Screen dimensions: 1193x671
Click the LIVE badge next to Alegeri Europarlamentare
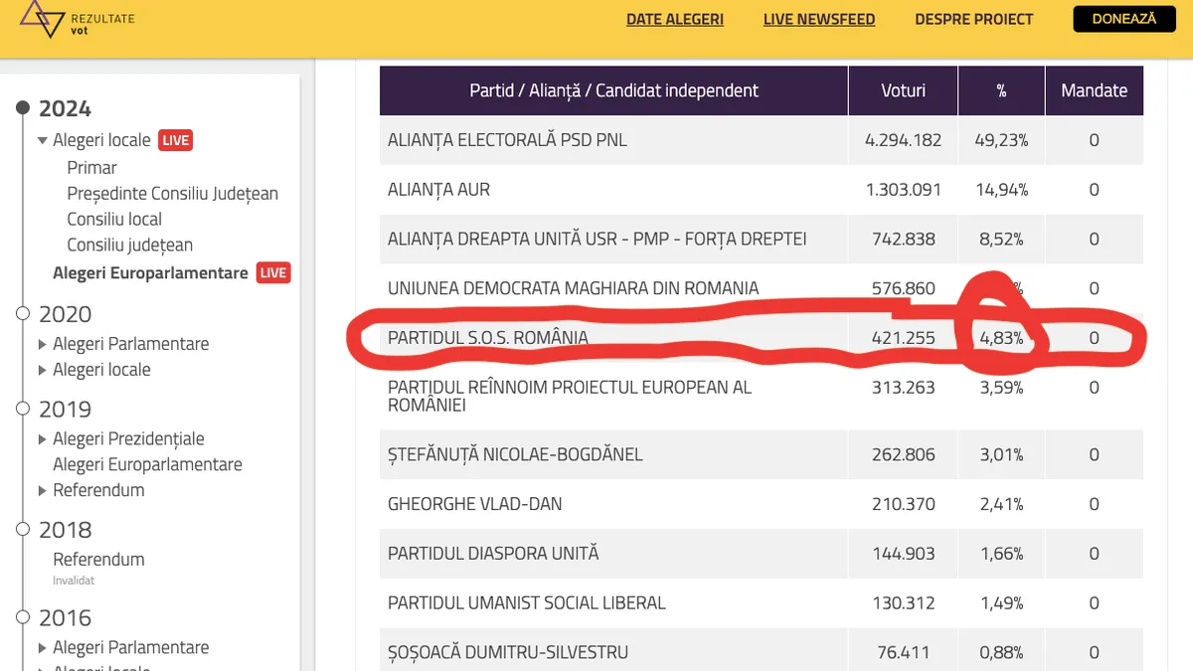273,272
